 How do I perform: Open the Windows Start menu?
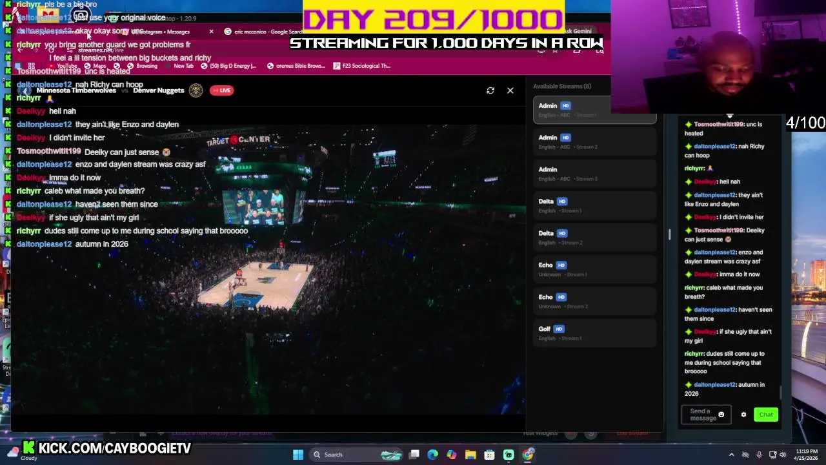(x=298, y=455)
